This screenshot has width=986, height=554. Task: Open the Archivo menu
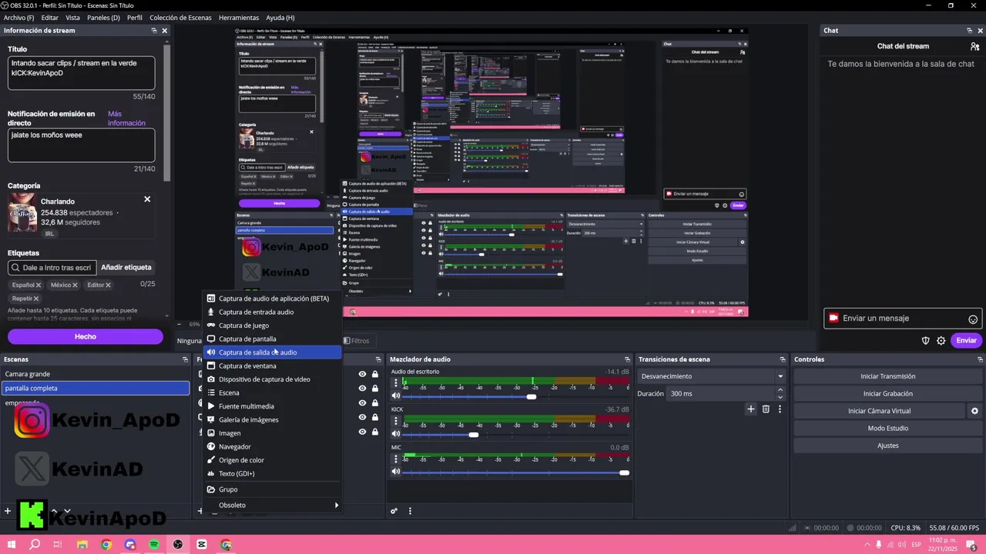(x=19, y=18)
